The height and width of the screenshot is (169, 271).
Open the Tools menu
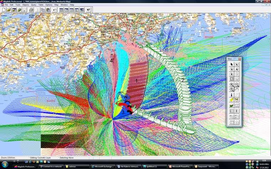(x=18, y=5)
